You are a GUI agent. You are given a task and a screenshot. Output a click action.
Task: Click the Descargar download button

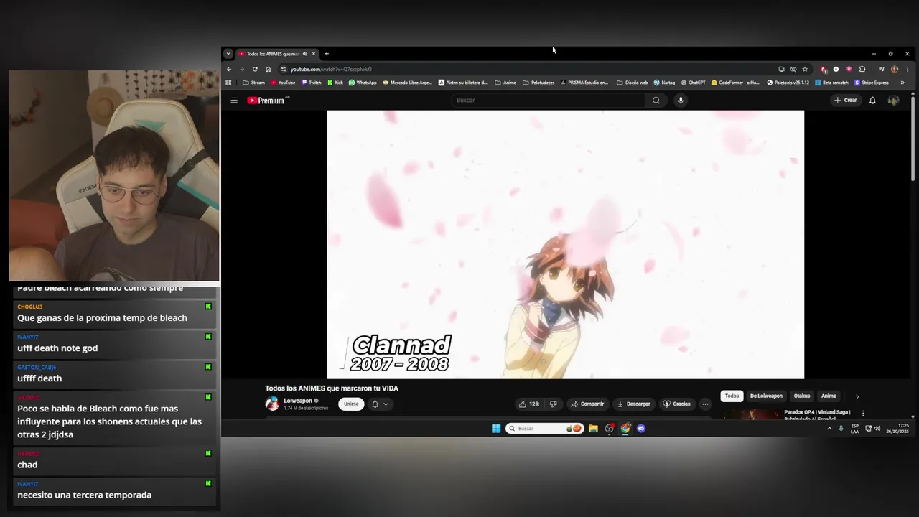coord(634,404)
